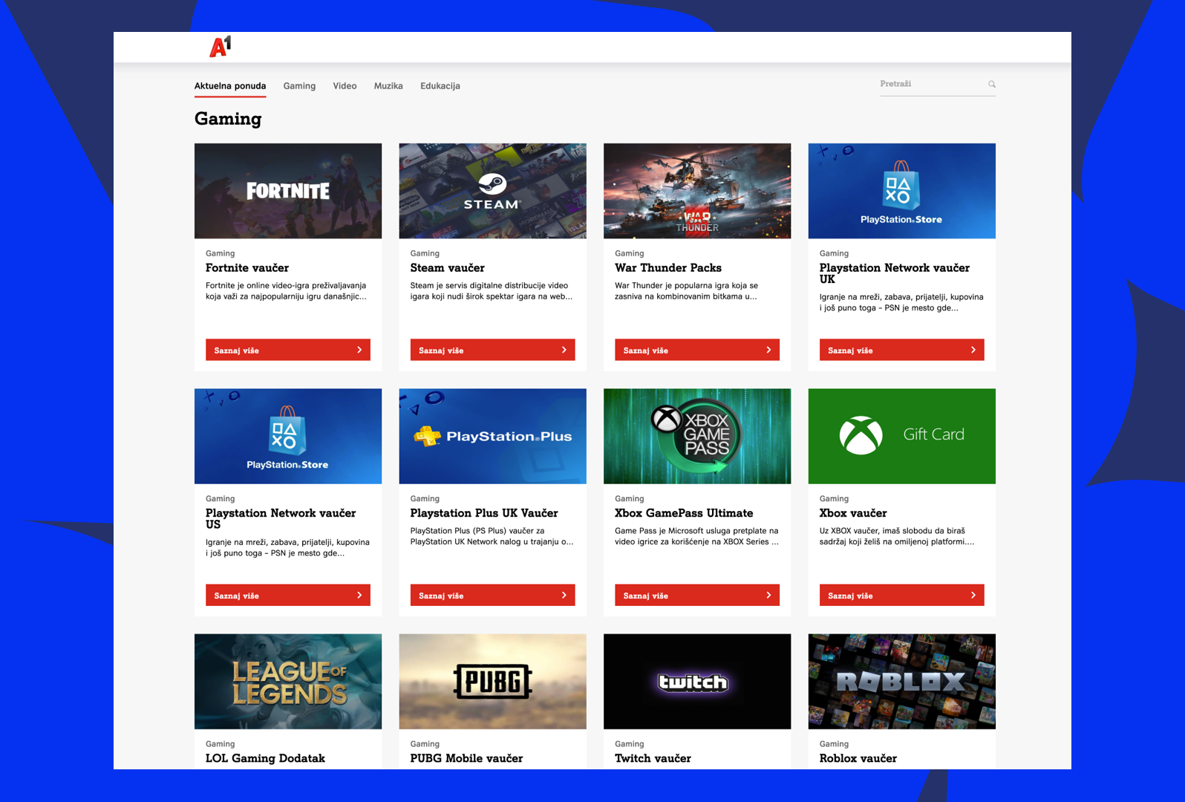This screenshot has width=1185, height=802.
Task: Select the Aktuelna ponuda tab
Action: click(230, 86)
